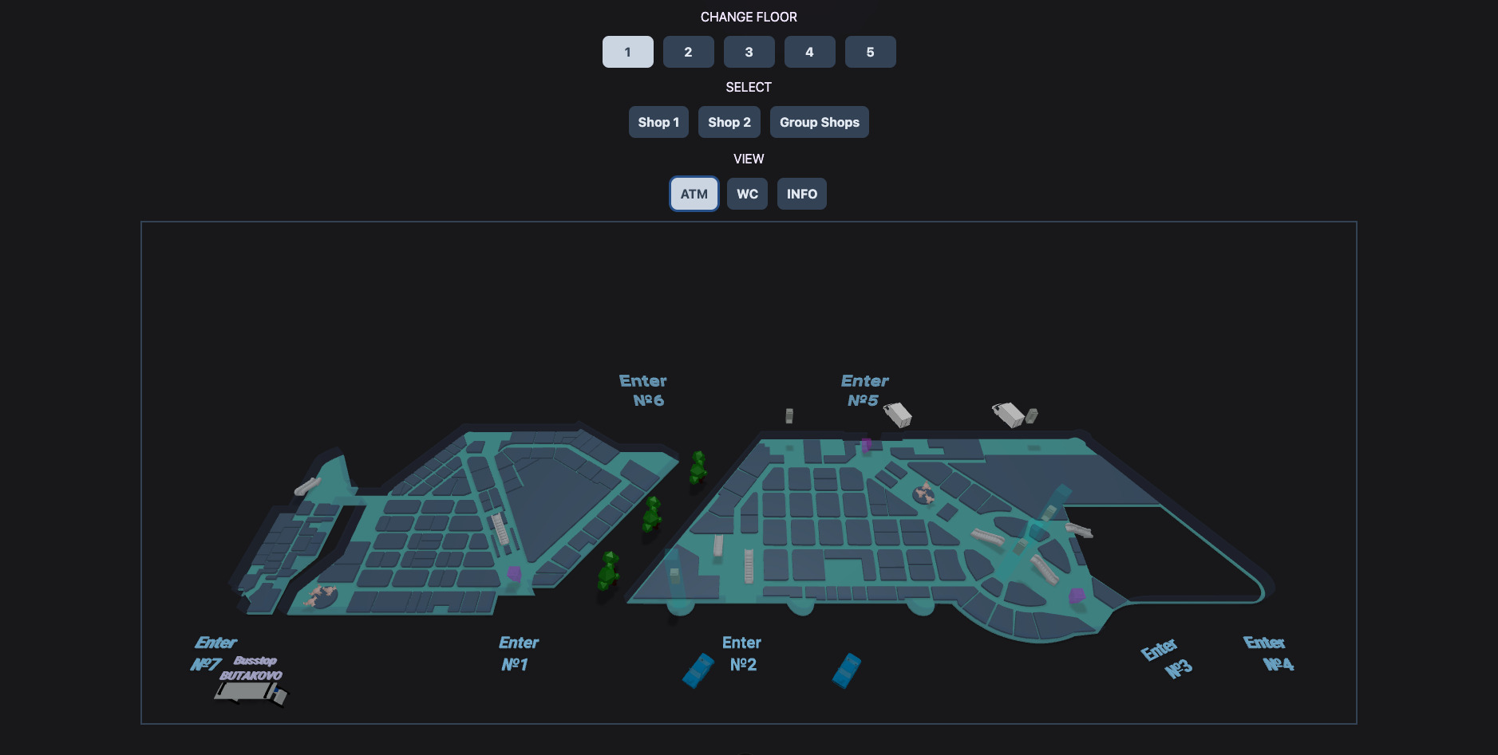Select Shop 2
Screen dimensions: 1498x755
tap(729, 122)
